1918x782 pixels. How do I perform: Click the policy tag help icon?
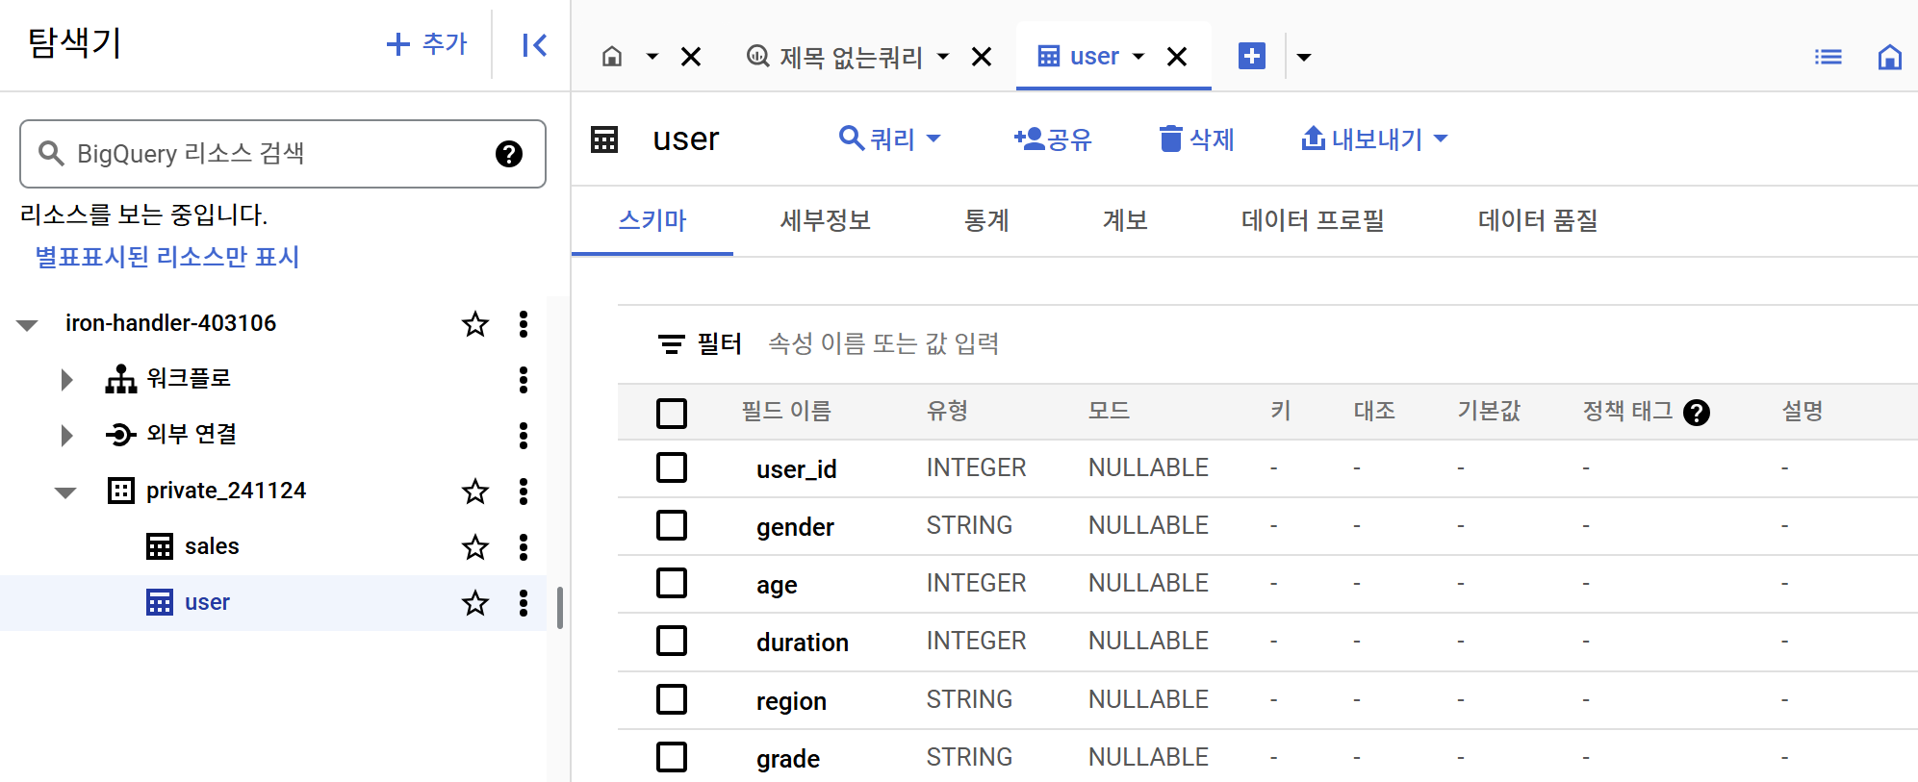[1697, 413]
